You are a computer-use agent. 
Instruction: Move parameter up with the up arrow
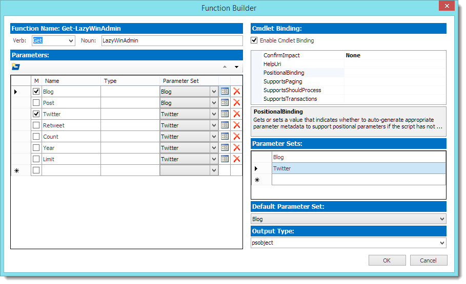[x=225, y=67]
